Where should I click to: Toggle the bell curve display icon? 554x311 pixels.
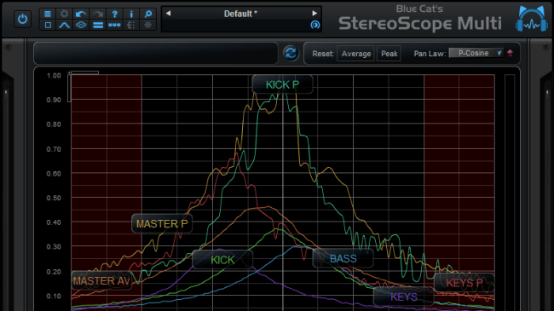pos(64,25)
